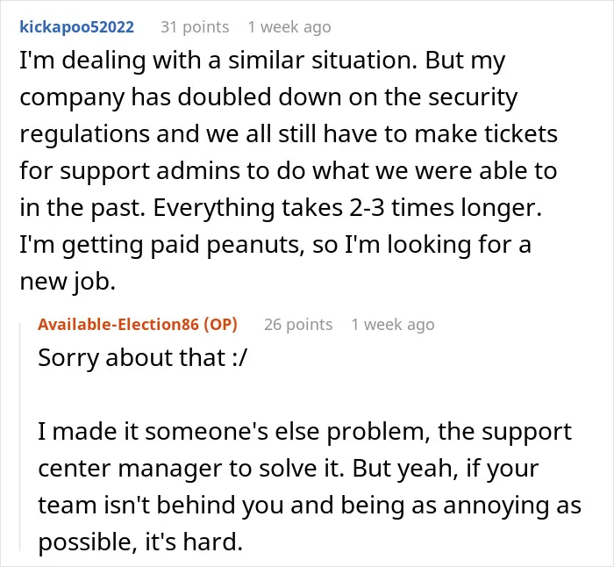Viewport: 614px width, 567px height.
Task: Click the line starting 'regulations and we all'
Action: click(x=289, y=134)
